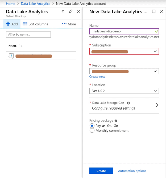Open Edit columns
Screen dimensions: 166x178
coord(35,24)
